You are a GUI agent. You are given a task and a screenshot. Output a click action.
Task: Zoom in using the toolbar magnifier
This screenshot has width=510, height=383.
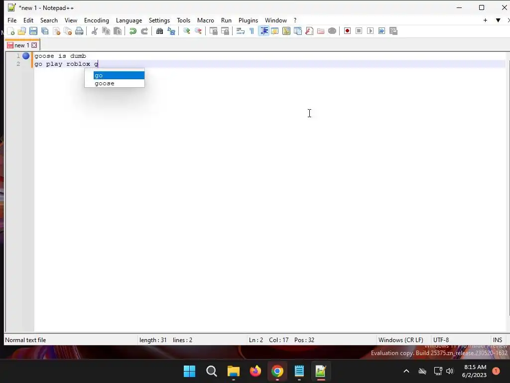point(186,31)
